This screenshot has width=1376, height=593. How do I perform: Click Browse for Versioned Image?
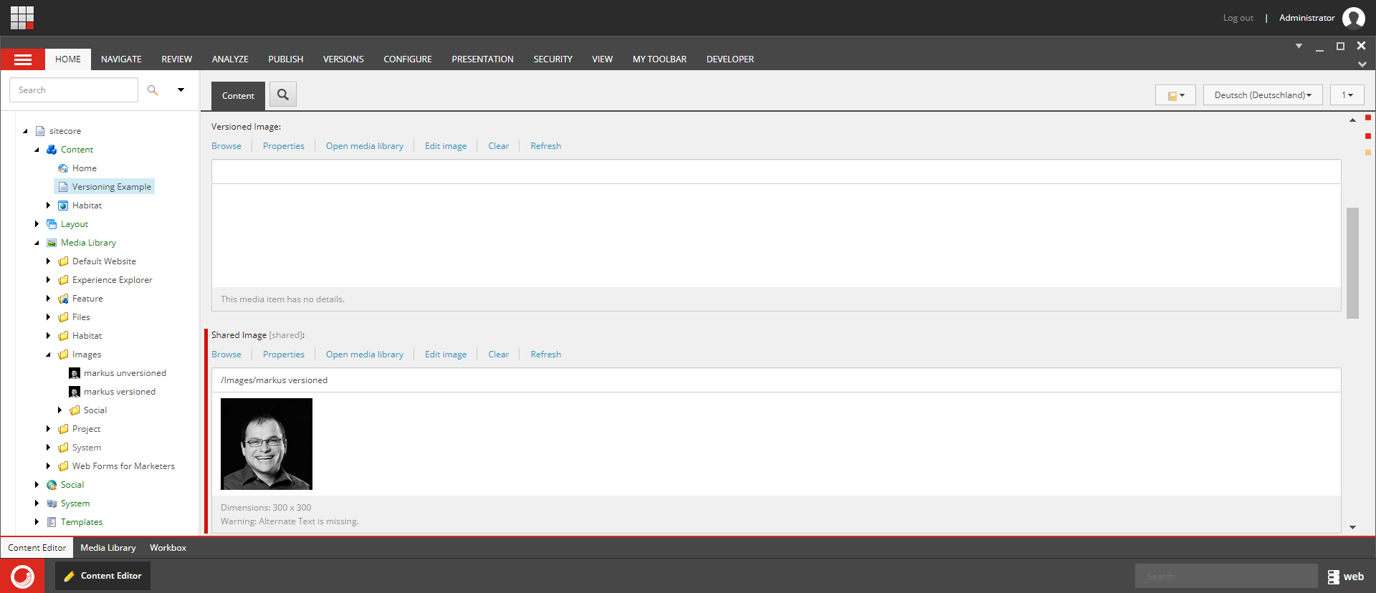pos(226,146)
